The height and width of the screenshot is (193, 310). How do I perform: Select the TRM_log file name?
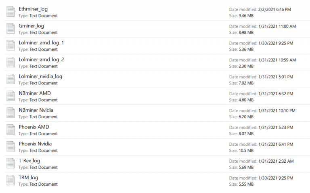coord(28,178)
